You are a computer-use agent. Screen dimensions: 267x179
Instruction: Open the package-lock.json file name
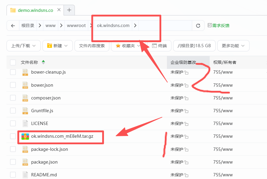pos(49,149)
